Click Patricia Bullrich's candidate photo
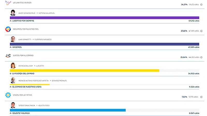Viewport: 207px width, 116px height. point(13,66)
